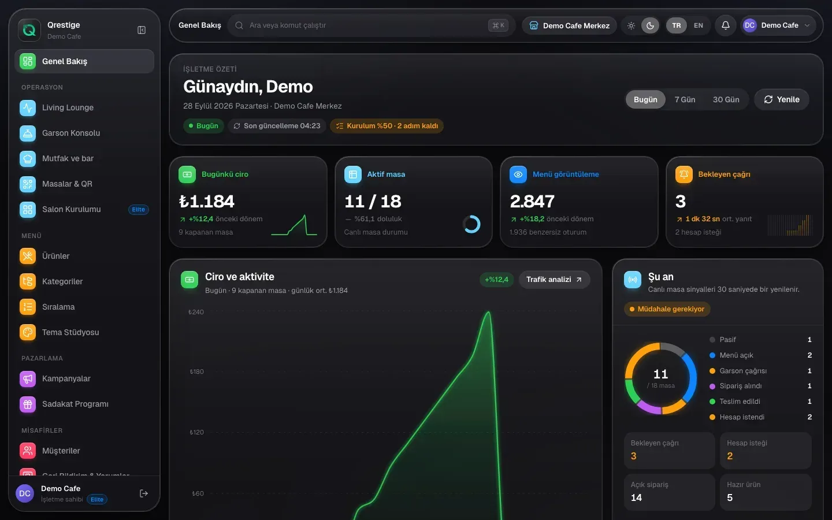Click the Ürünler utensils icon
This screenshot has height=520, width=832.
coord(28,256)
